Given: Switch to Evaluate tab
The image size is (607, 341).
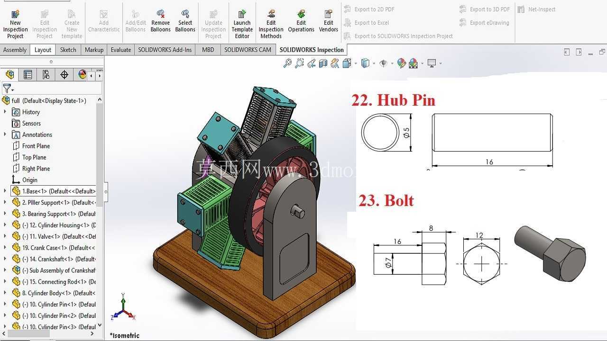Looking at the screenshot, I should click(121, 50).
